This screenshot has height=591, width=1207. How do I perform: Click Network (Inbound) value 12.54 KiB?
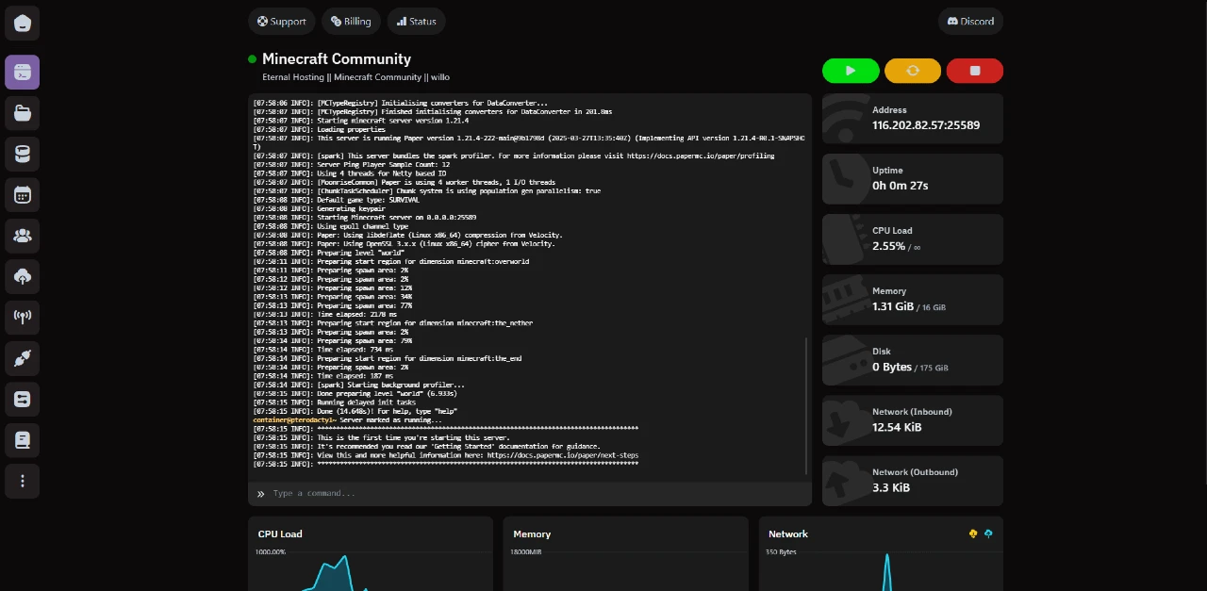point(897,427)
